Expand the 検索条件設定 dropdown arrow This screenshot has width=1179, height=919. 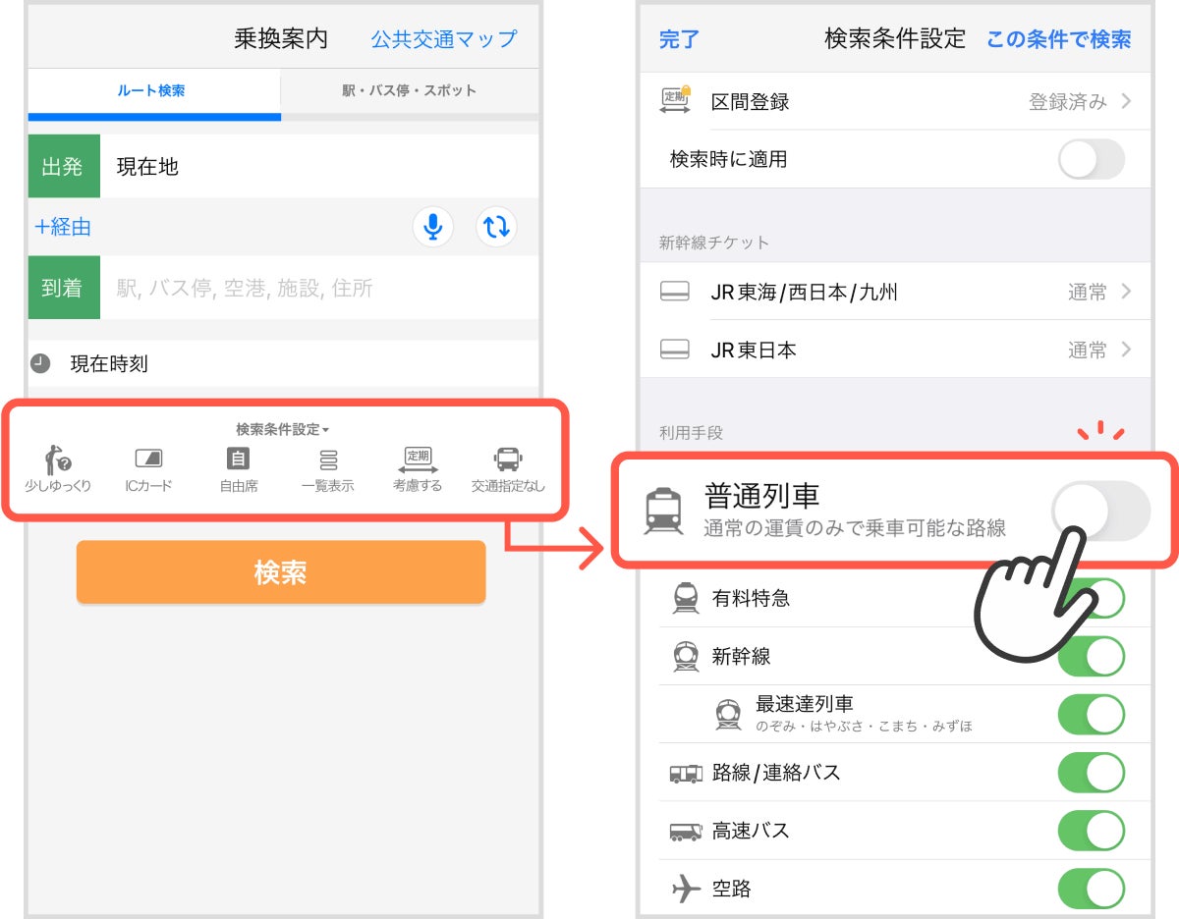point(325,430)
